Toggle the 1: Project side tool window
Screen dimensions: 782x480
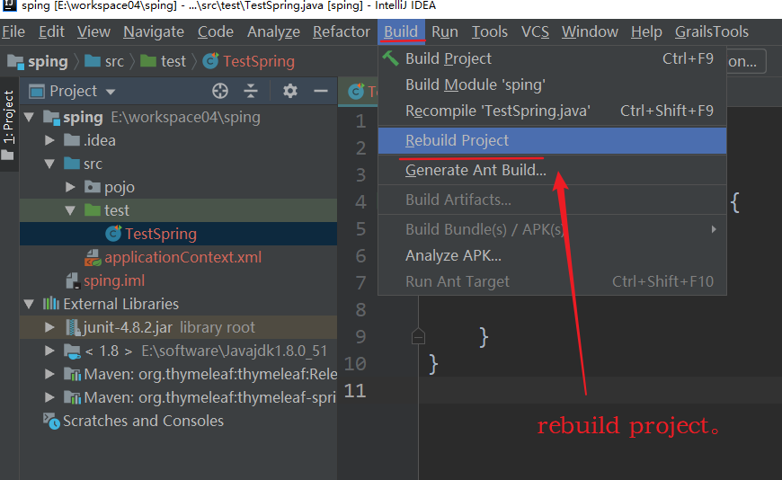(8, 125)
